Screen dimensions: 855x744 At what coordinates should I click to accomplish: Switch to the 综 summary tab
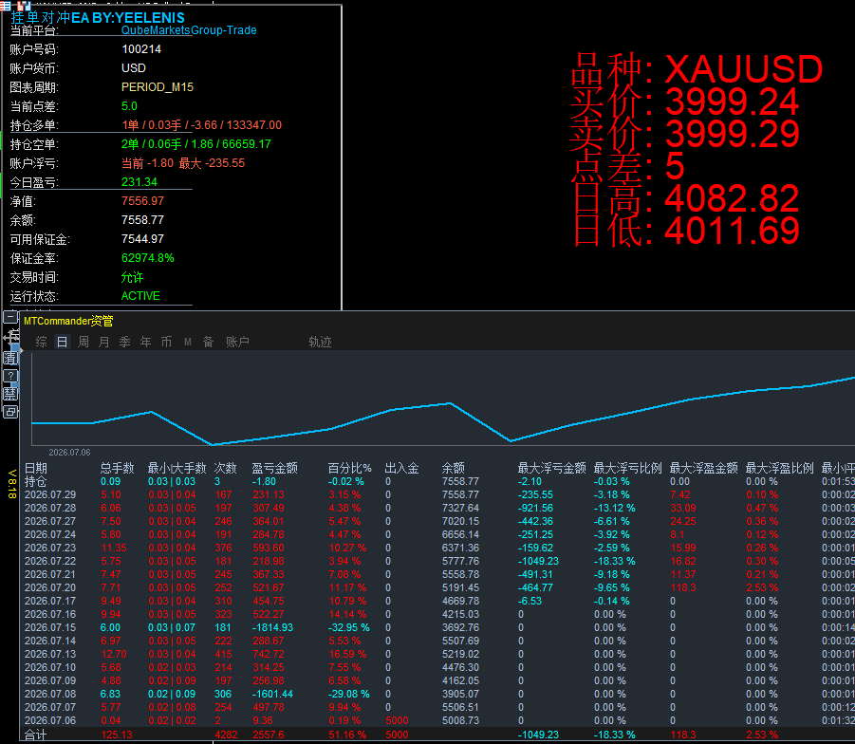[42, 342]
